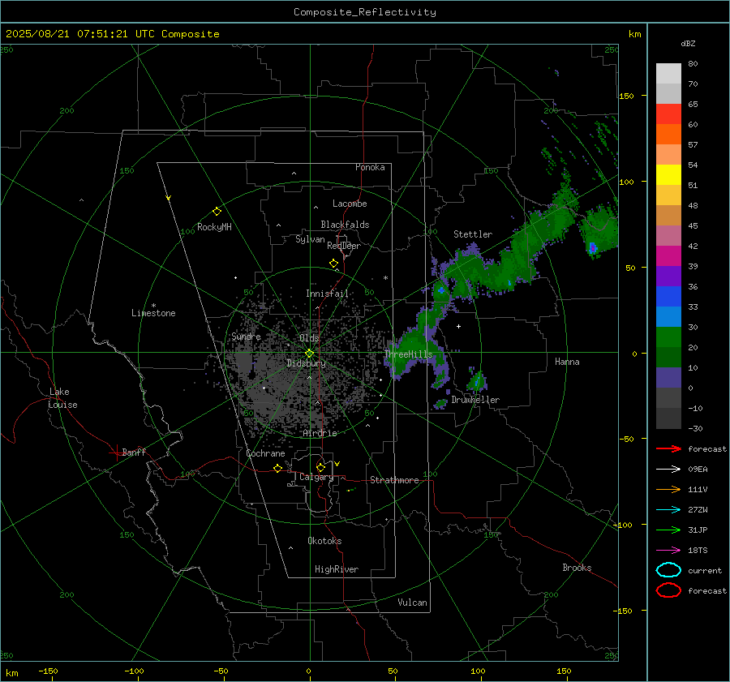Click the 'Hanna' map label
730x682 pixels.
click(567, 362)
